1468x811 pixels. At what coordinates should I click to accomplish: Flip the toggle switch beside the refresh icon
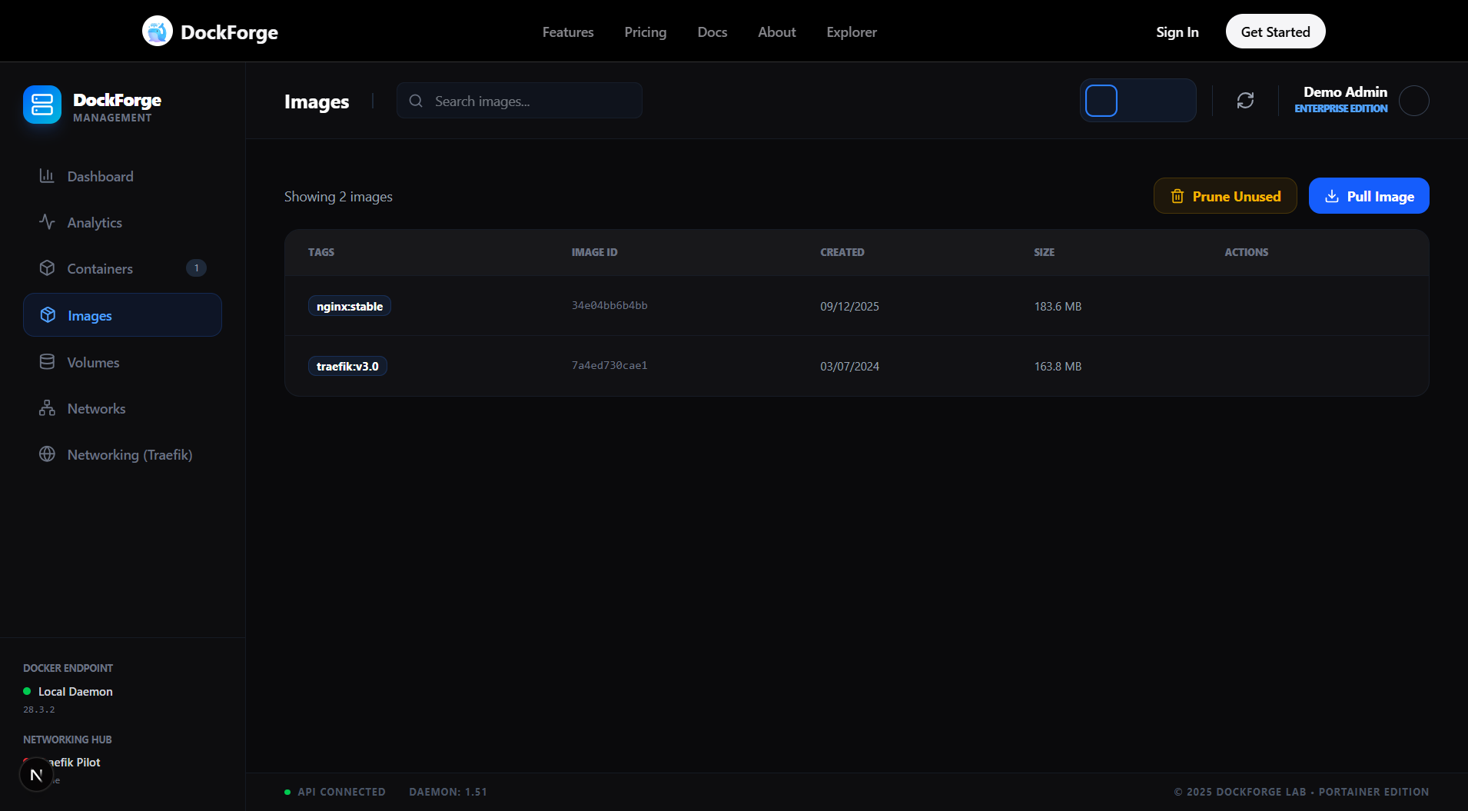(1138, 100)
